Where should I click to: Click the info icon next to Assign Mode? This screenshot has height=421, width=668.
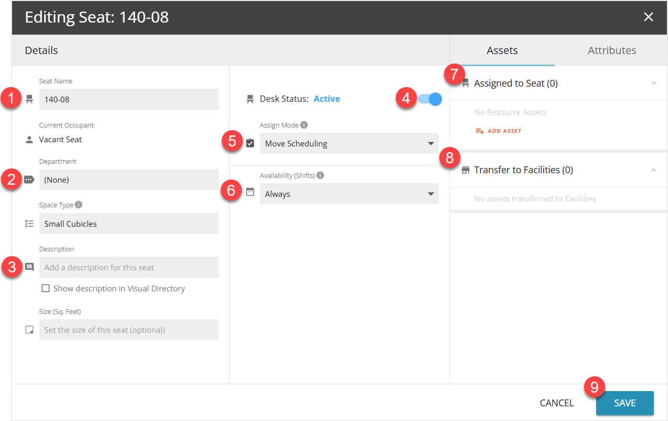(x=304, y=125)
